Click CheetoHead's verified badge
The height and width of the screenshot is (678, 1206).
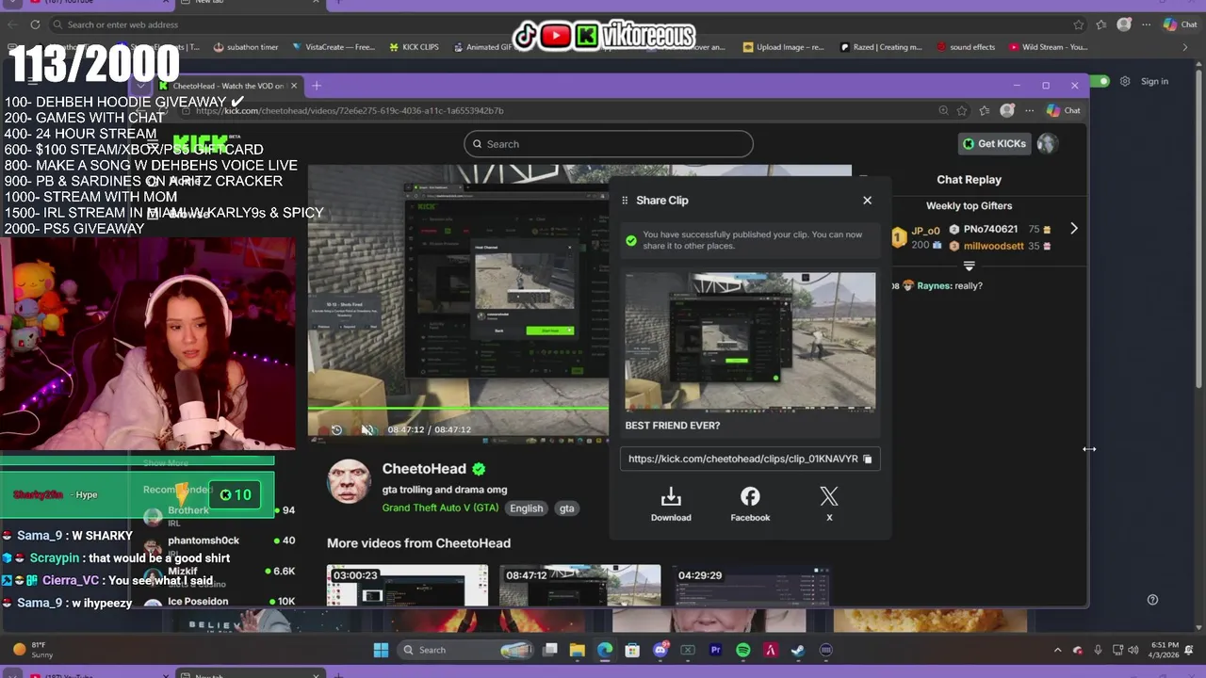(479, 469)
